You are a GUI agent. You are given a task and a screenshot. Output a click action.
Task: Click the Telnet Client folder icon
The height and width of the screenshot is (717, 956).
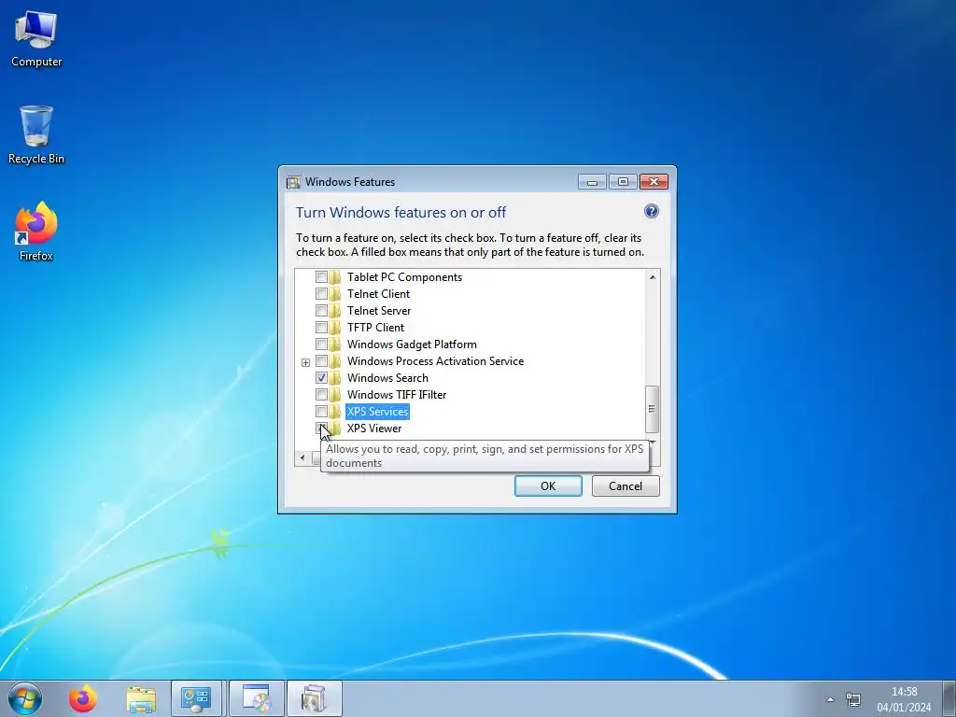point(335,294)
